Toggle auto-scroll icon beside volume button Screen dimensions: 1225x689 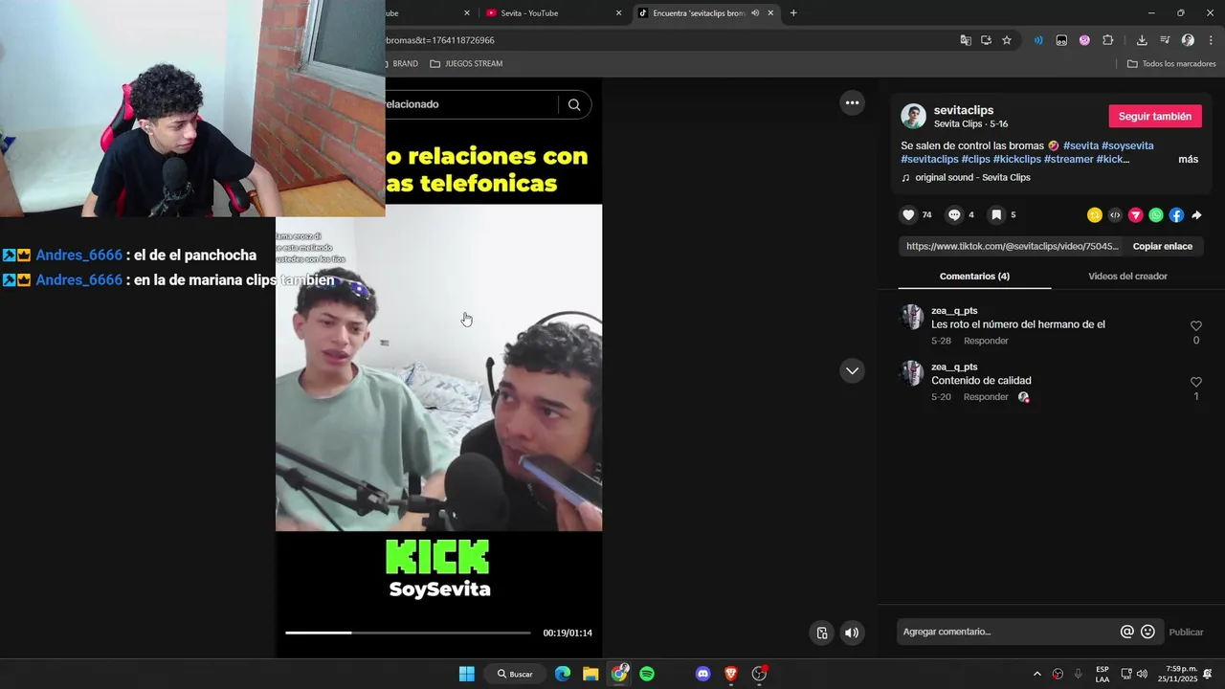[x=822, y=633]
